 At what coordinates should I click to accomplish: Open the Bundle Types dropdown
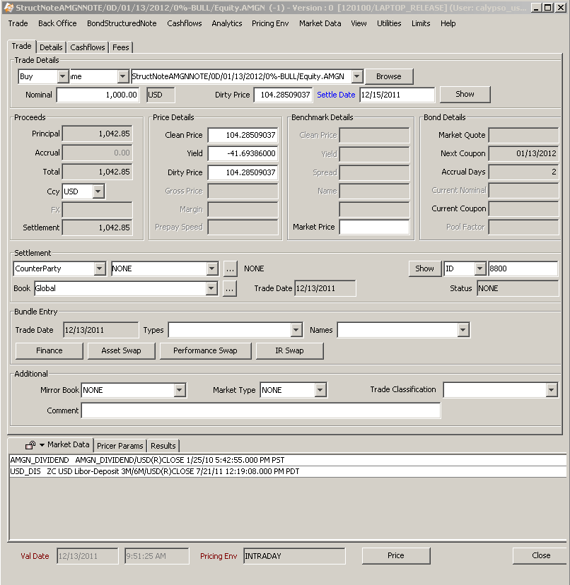[296, 330]
